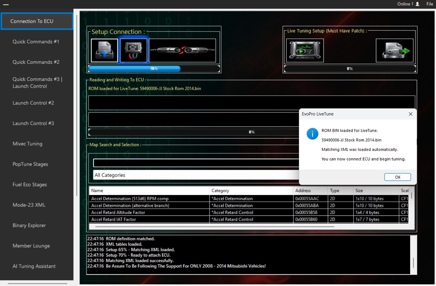Sort table by Name column header
The image size is (436, 286).
149,191
